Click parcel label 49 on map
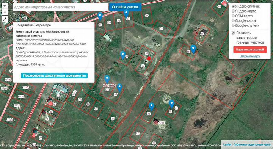 click(x=147, y=16)
